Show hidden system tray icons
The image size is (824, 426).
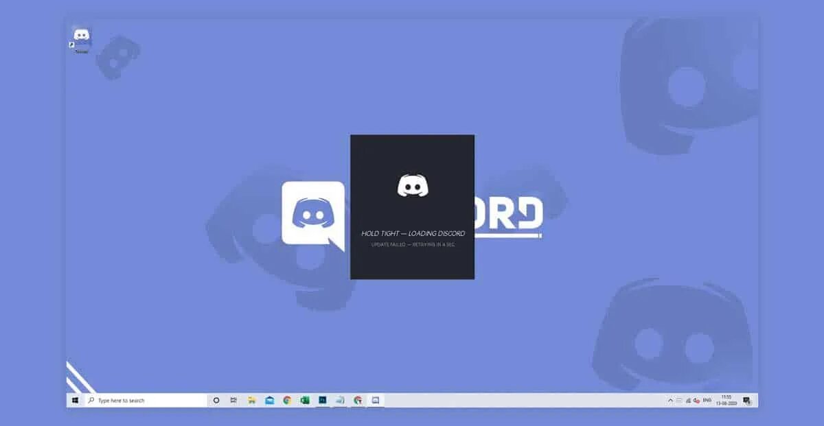[x=670, y=400]
